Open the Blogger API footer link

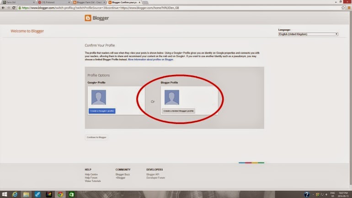pos(153,174)
